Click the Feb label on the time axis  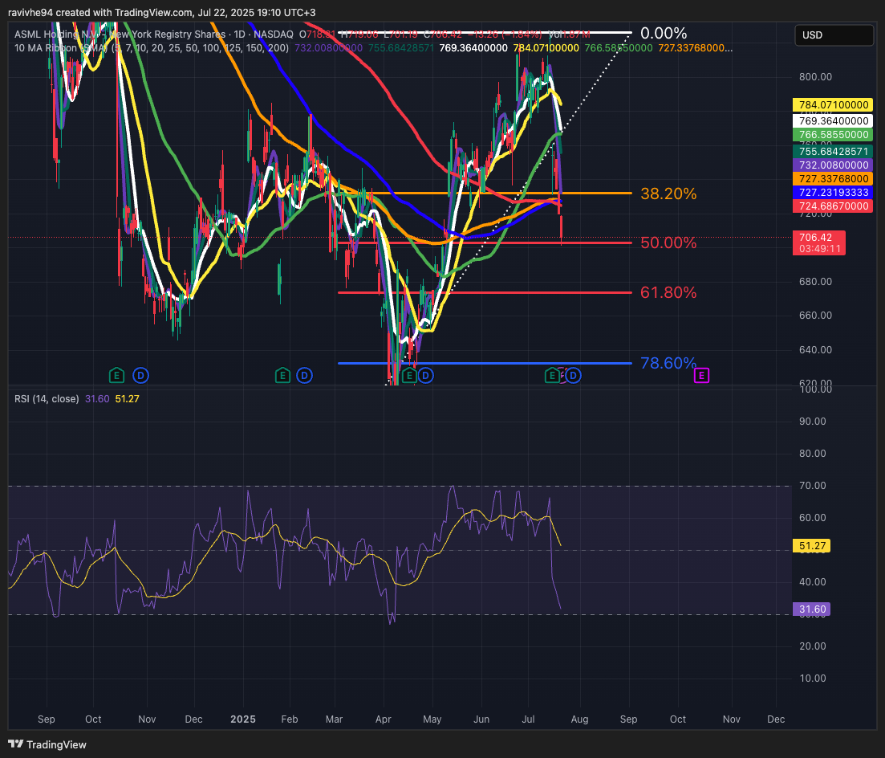point(290,719)
